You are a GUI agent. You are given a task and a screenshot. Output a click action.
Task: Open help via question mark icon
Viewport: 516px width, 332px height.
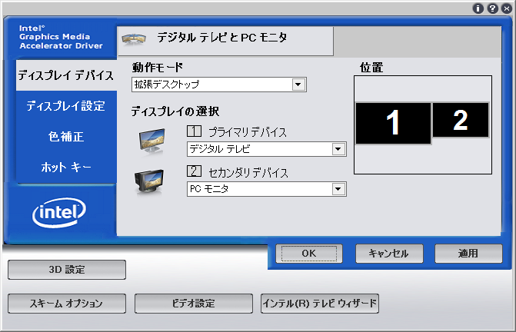coord(493,8)
